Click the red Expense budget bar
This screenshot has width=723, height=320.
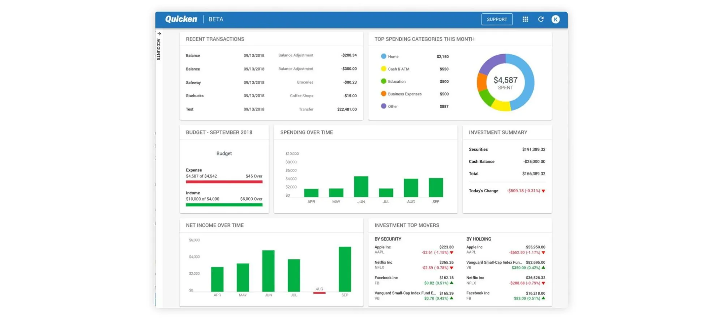point(224,182)
